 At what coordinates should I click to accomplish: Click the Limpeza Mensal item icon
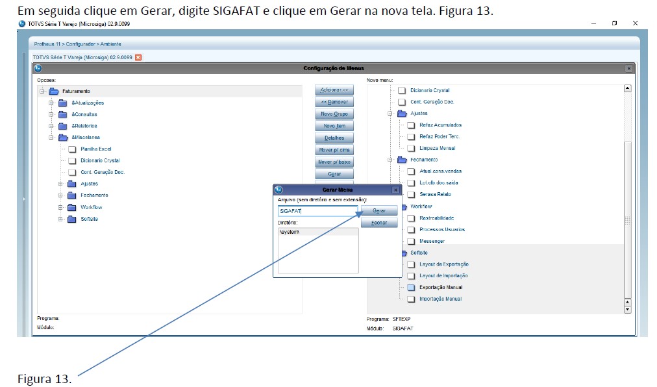pyautogui.click(x=411, y=148)
